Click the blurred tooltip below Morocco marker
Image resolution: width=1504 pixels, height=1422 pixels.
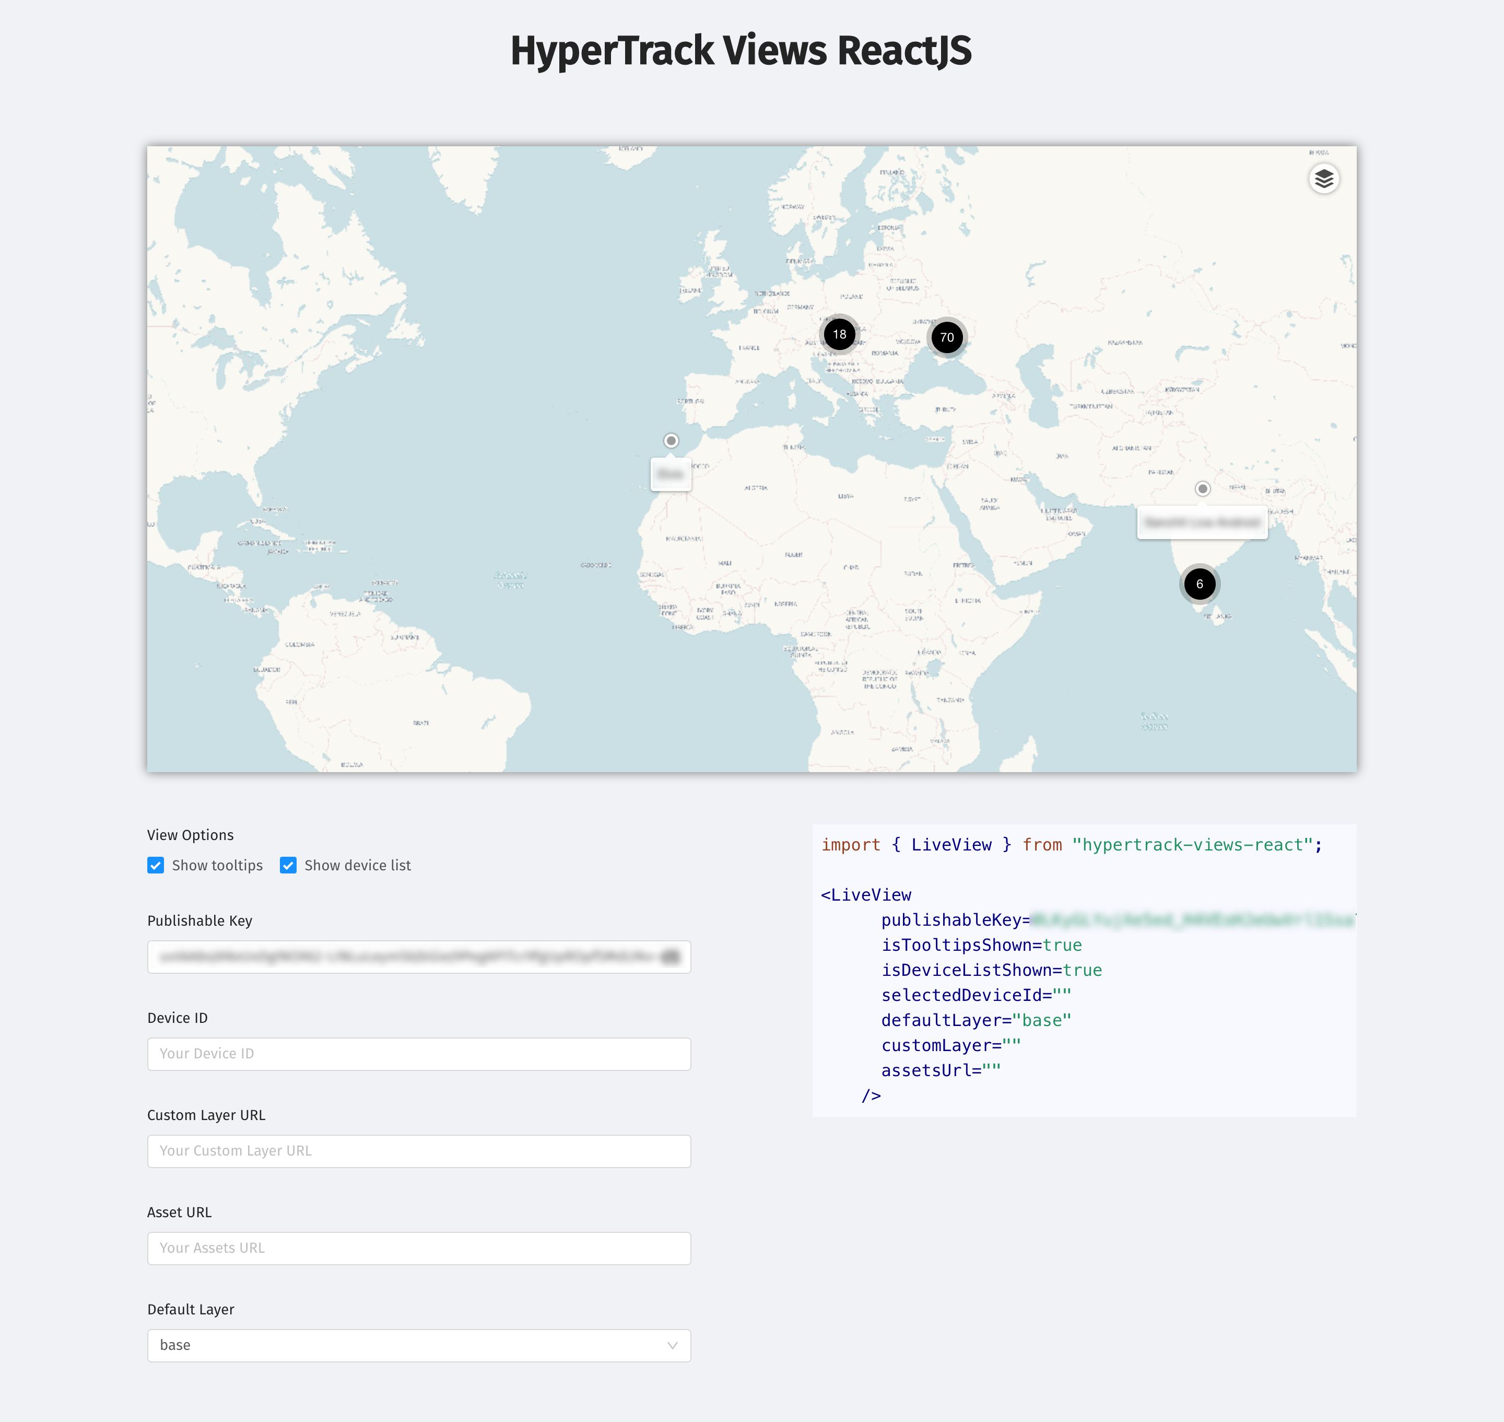[671, 474]
